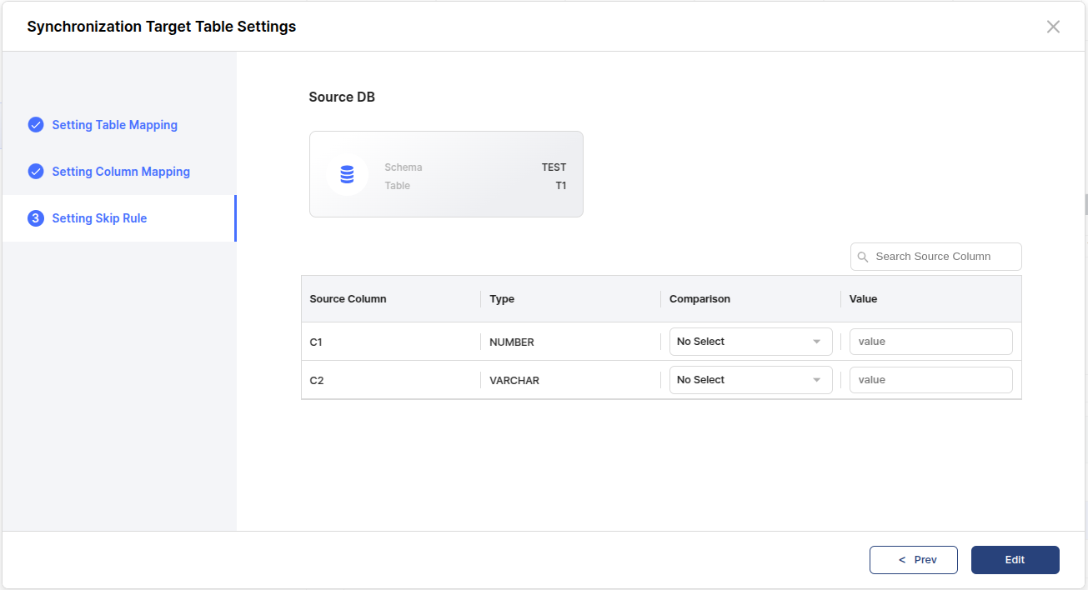1088x590 pixels.
Task: Click the magnifier icon in the search box
Action: [863, 257]
